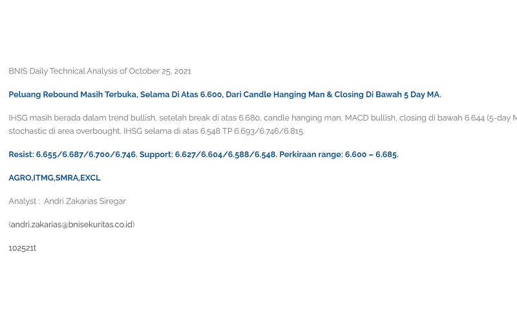Screen dimensions: 517x310
Task: Click the BNIS Daily Technical Analysis date line
Action: coord(100,71)
